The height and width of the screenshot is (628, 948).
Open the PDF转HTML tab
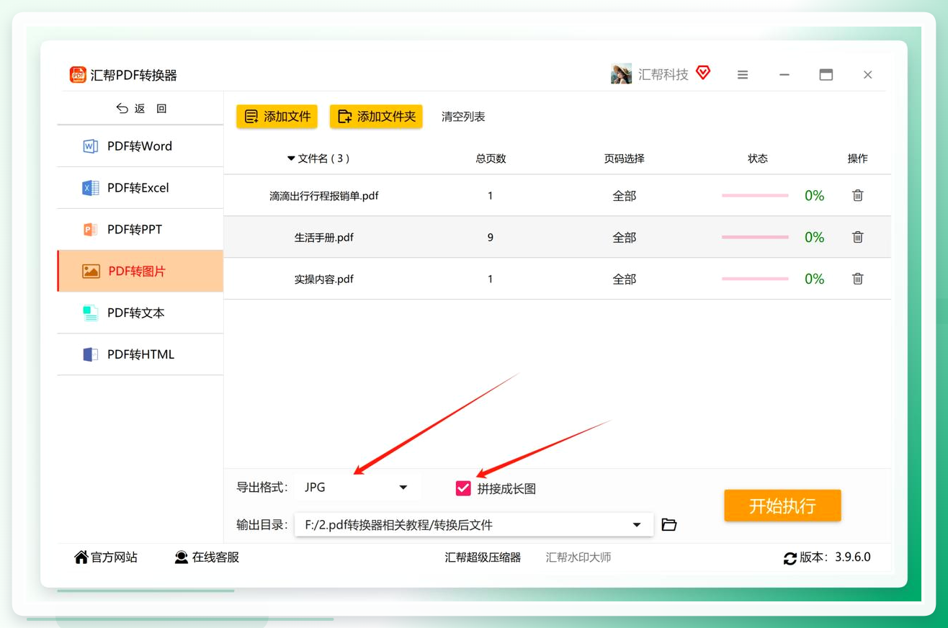click(140, 354)
